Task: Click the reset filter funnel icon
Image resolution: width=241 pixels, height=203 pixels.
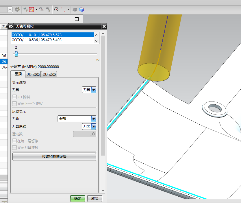Action: (25, 10)
